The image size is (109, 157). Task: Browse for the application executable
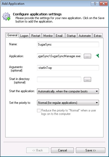click(87, 56)
